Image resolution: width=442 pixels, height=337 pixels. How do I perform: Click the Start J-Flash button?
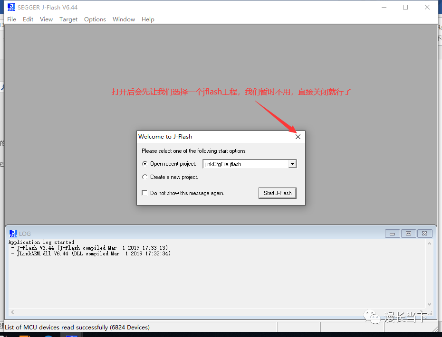pos(278,193)
